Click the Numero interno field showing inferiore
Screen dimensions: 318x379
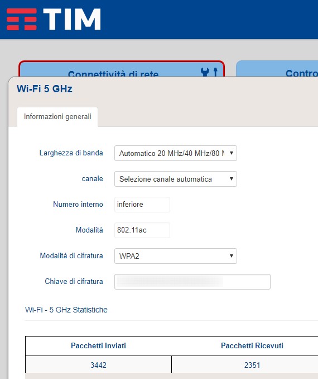point(142,205)
